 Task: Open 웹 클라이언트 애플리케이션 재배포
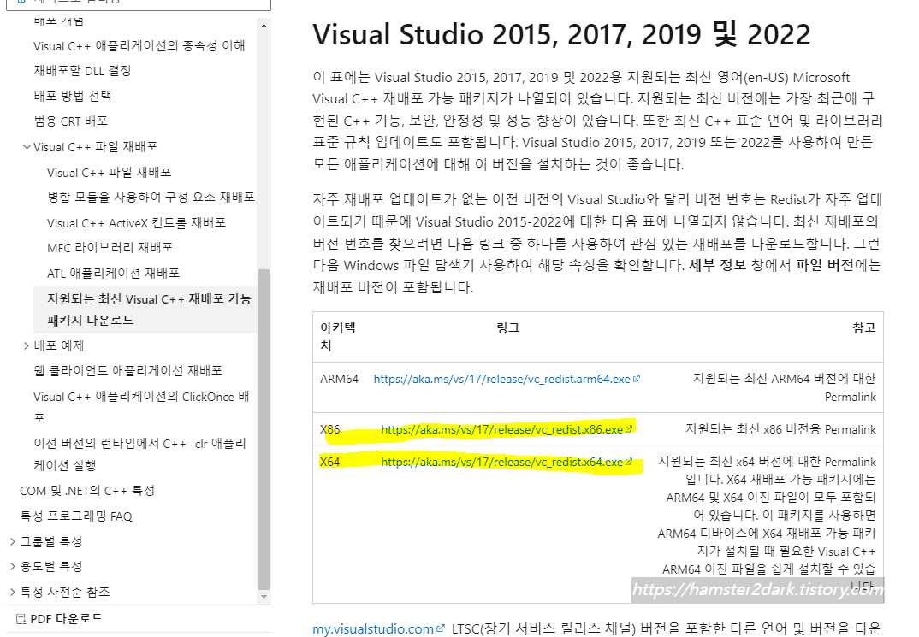(x=127, y=370)
